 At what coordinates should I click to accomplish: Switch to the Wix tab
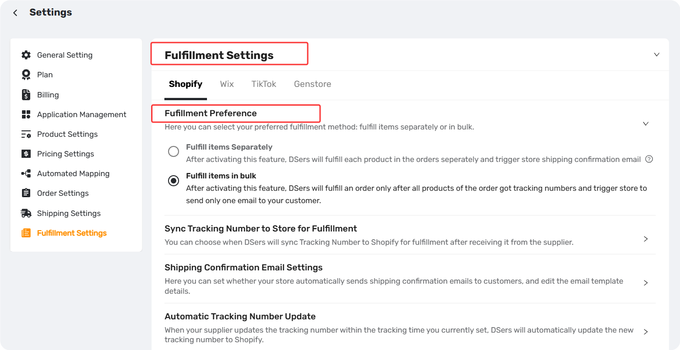(227, 84)
